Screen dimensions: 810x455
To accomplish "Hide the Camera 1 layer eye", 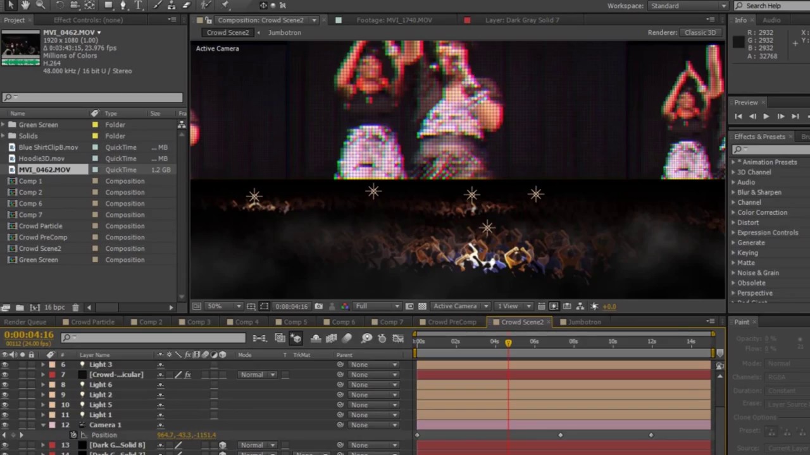I will 5,425.
